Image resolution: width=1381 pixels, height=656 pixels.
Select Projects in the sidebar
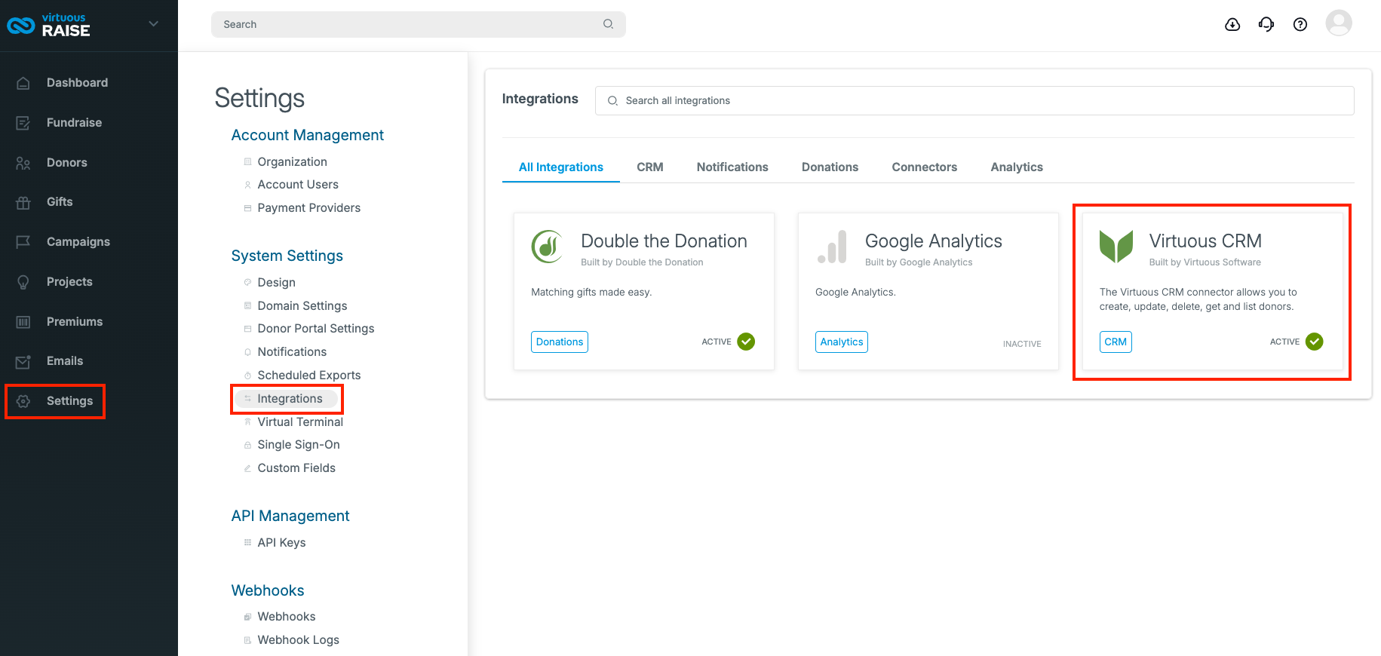click(x=69, y=282)
